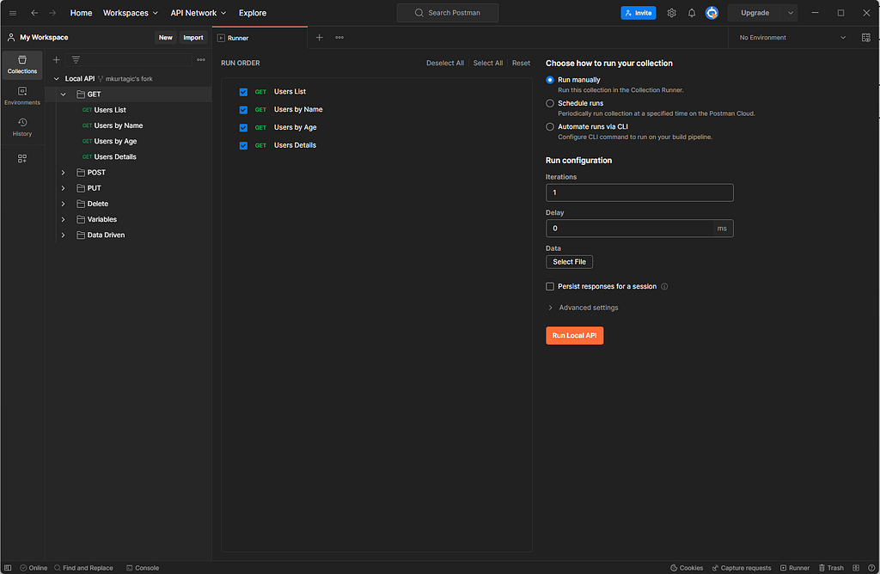Expand the PUT folder
Screen dimensions: 880x574
64,188
